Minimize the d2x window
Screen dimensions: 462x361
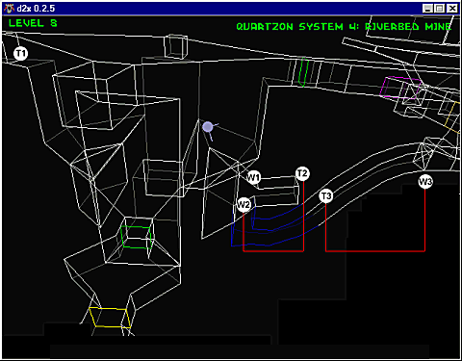[x=427, y=9]
